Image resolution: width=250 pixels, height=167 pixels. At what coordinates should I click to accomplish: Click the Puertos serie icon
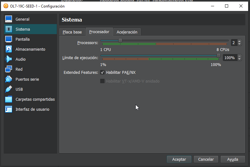[x=9, y=79]
